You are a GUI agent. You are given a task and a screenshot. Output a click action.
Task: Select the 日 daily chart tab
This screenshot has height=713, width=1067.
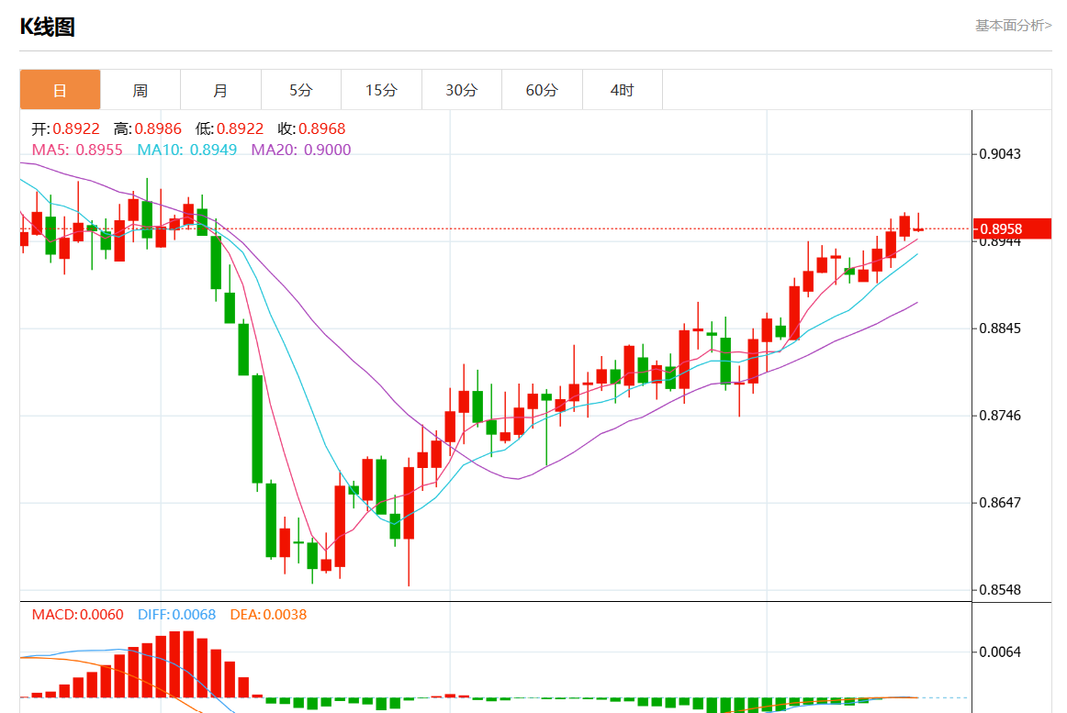[60, 90]
